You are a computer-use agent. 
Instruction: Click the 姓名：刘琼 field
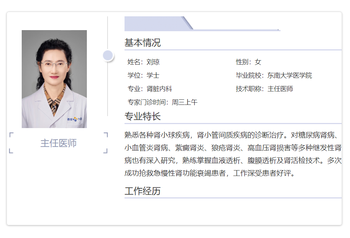point(143,62)
